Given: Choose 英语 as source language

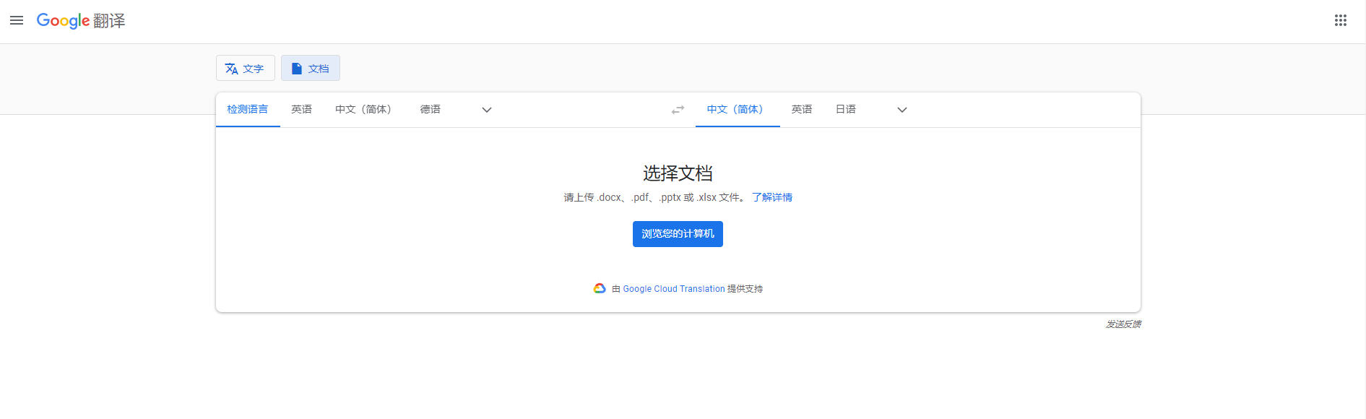Looking at the screenshot, I should [x=301, y=110].
